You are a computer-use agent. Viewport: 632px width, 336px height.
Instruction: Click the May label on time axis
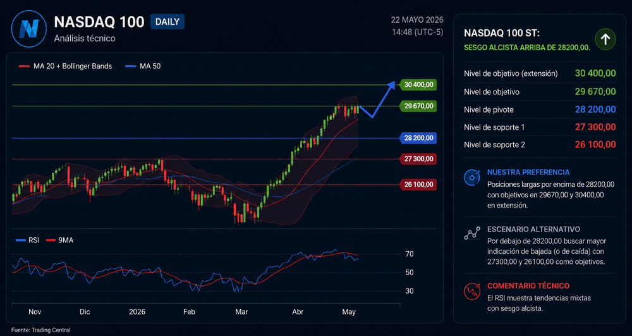[x=349, y=312]
